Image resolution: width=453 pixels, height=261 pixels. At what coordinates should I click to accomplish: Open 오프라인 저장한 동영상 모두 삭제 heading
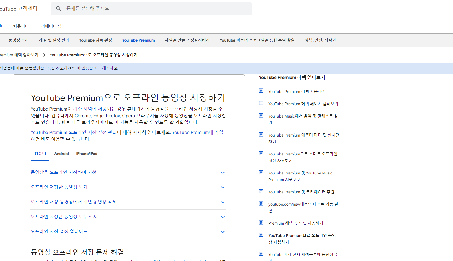[x=64, y=217]
